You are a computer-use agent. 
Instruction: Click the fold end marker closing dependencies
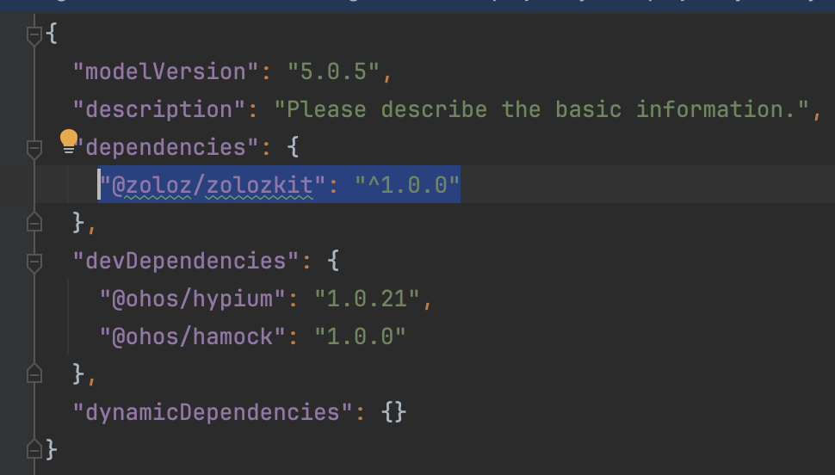34,223
